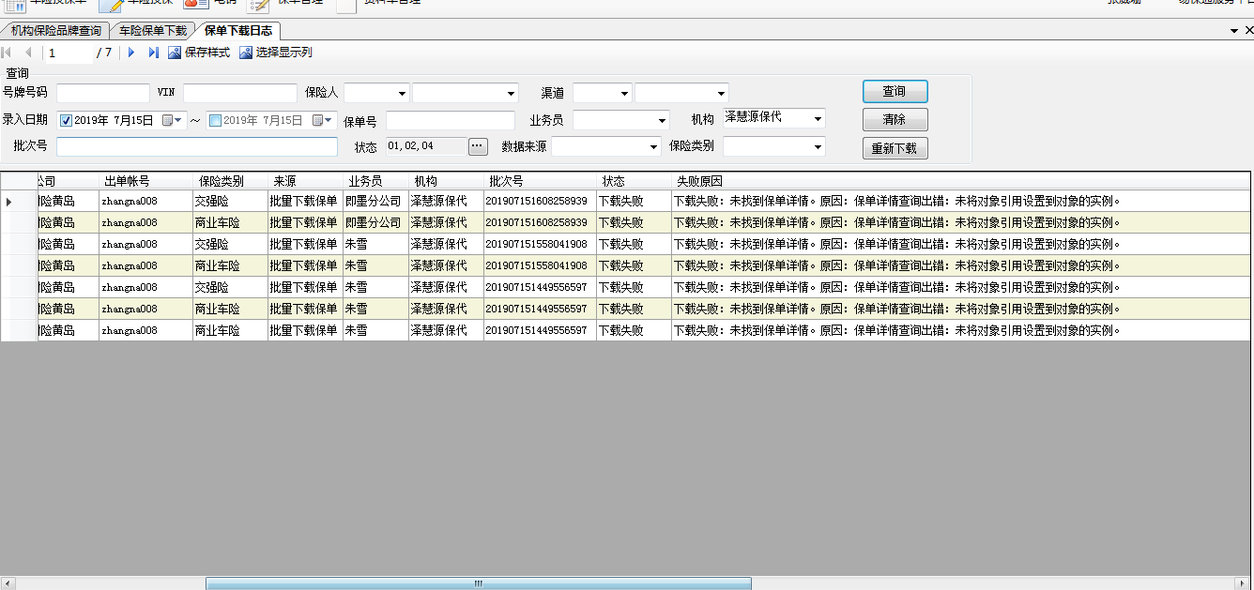Expand the 机构 dropdown showing 泽慧源保代
This screenshot has width=1254, height=590.
[x=818, y=119]
